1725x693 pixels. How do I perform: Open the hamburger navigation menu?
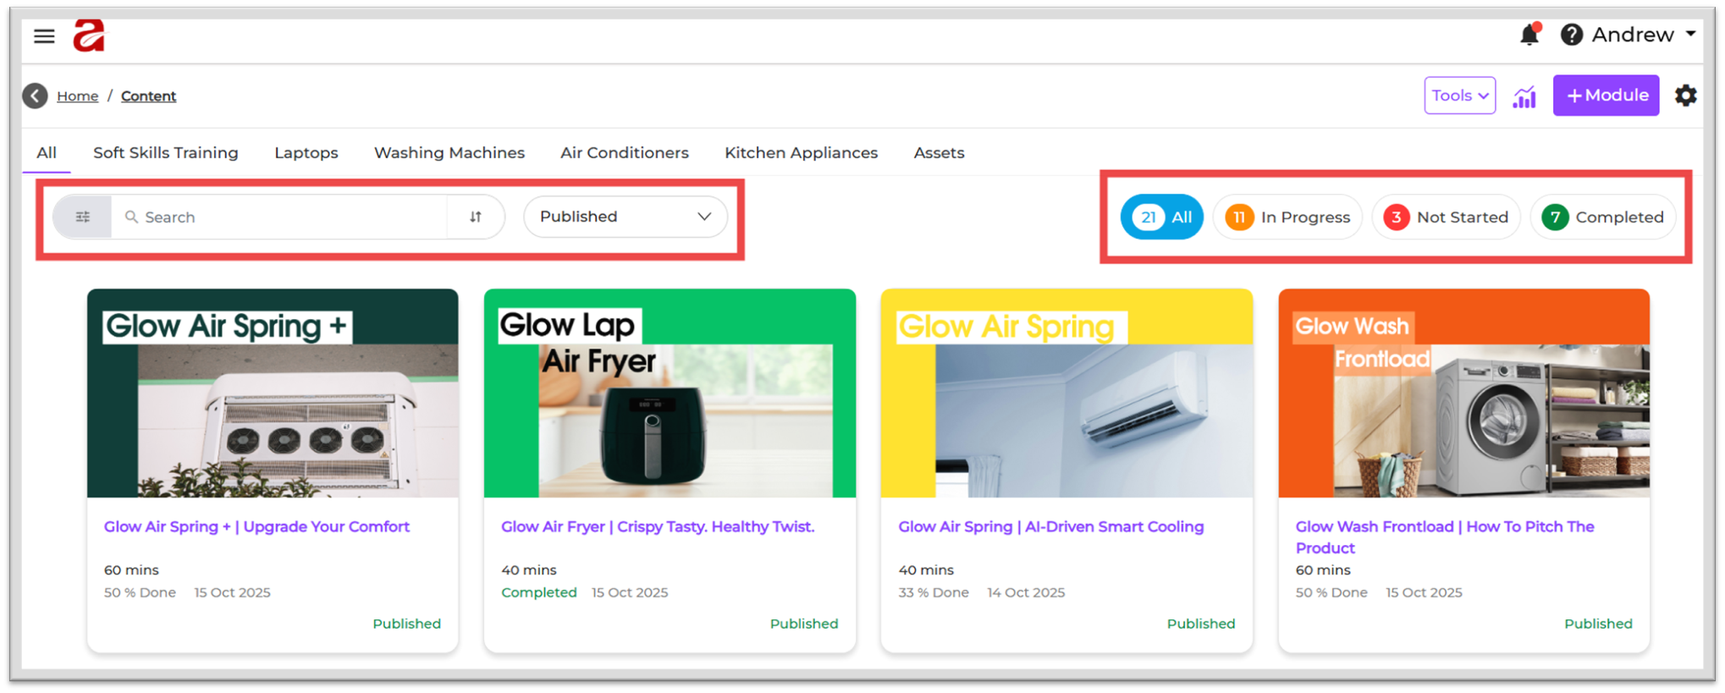point(44,36)
